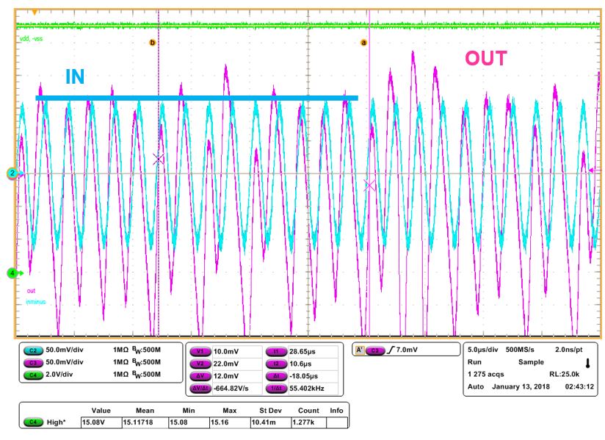Select cursor marker b at top of graticule
605x440 pixels.
click(x=153, y=43)
